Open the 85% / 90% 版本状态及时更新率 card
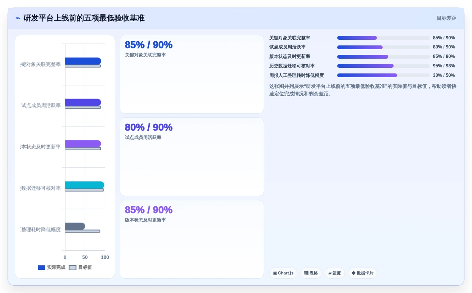 pyautogui.click(x=192, y=239)
